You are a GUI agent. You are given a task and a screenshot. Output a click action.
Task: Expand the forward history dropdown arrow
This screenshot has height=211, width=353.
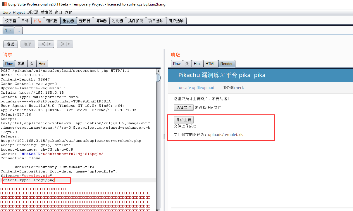tap(69, 44)
